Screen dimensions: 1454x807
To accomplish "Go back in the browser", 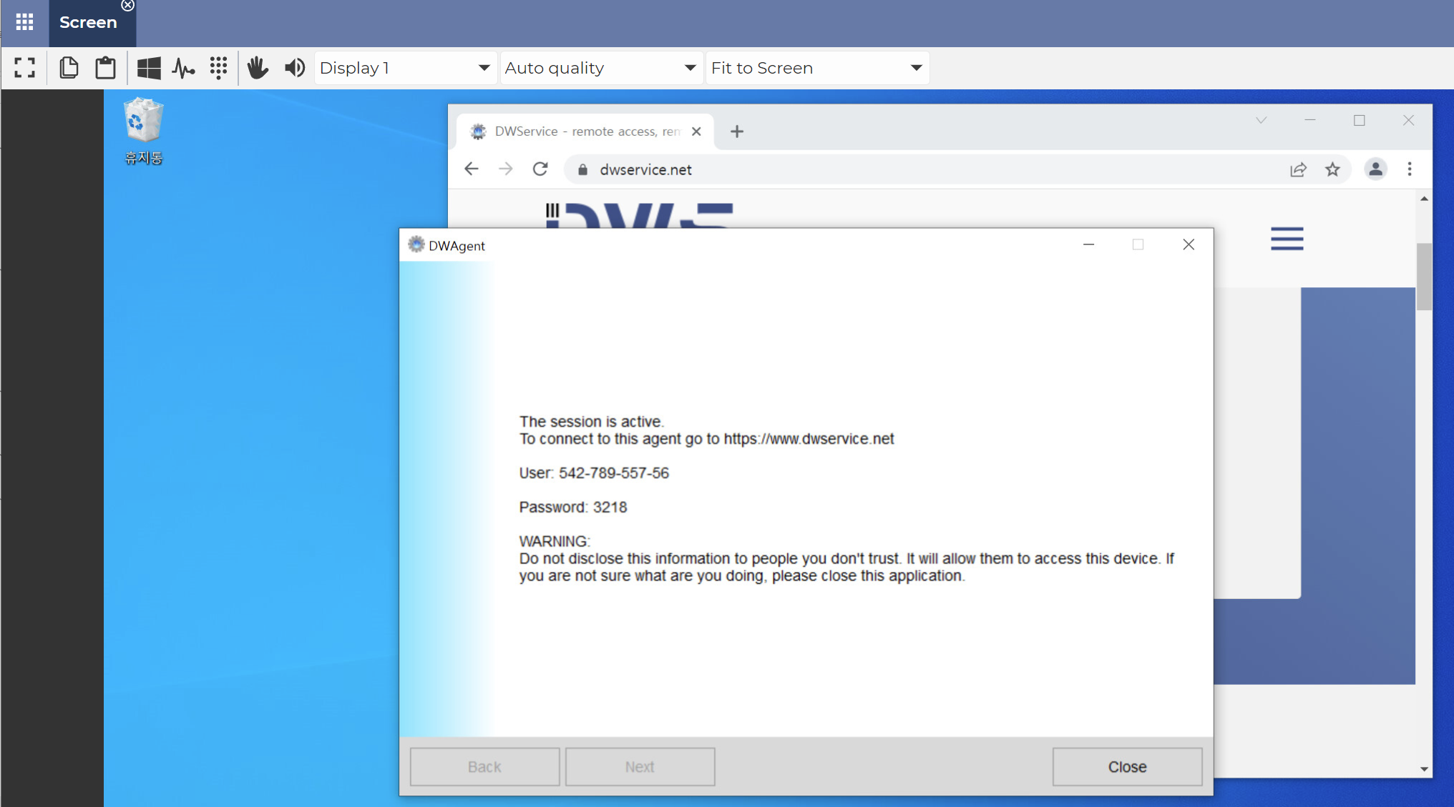I will (x=472, y=169).
